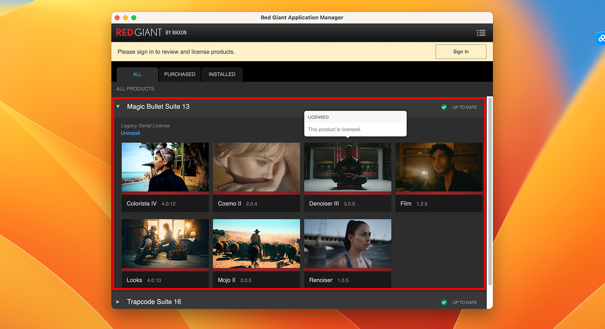Select the Film product thumbnail
605x329 pixels.
click(439, 168)
